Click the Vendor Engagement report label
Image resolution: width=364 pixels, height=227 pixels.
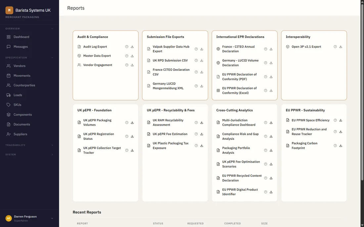pyautogui.click(x=98, y=65)
